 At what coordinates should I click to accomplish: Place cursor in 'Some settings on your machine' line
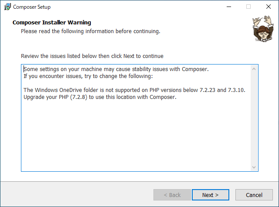[x=116, y=69]
